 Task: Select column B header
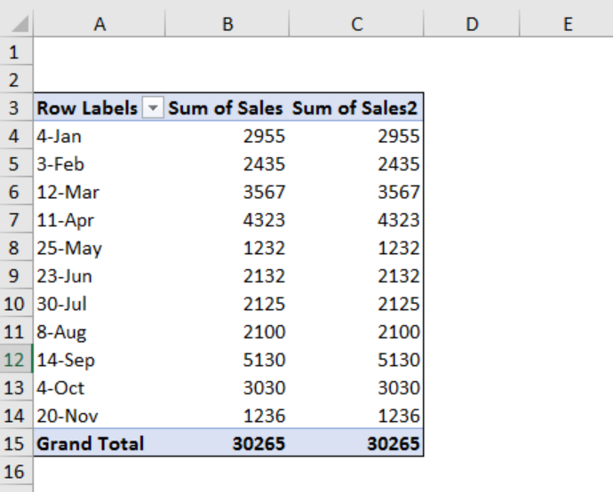coord(227,23)
